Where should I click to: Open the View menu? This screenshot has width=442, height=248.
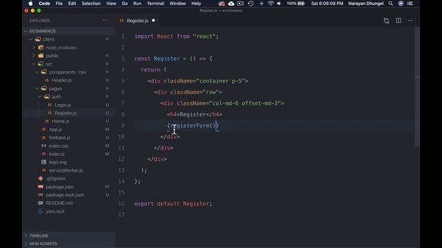coord(111,3)
